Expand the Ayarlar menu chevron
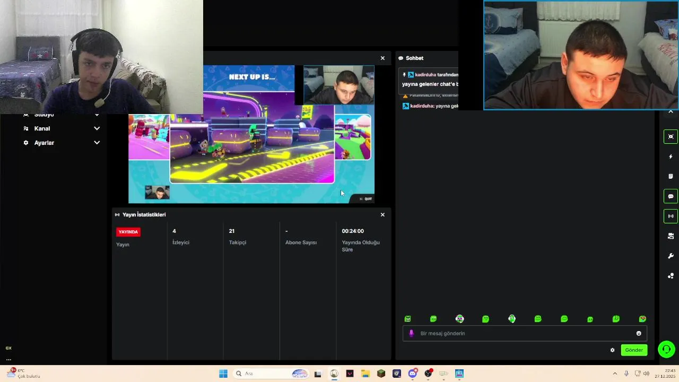The image size is (679, 382). [97, 143]
